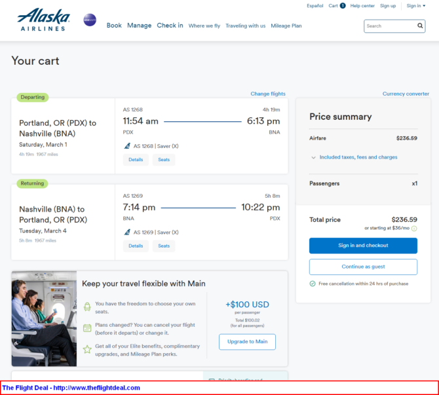Expand Included taxes, fees and charges

(354, 157)
